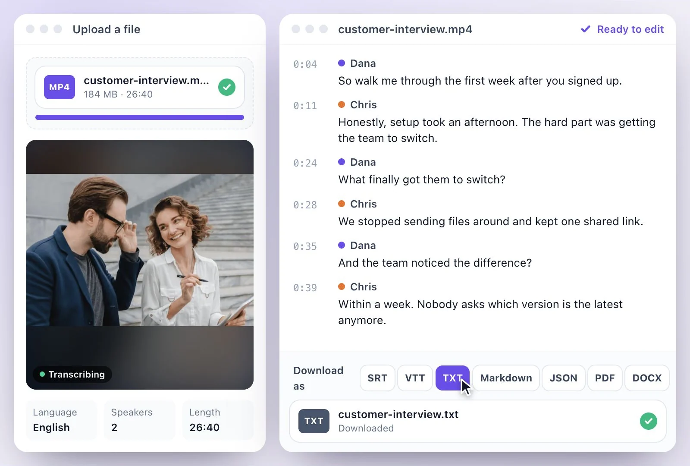Click Dana's speaker dot at 0:24
The image size is (690, 466).
click(x=342, y=162)
